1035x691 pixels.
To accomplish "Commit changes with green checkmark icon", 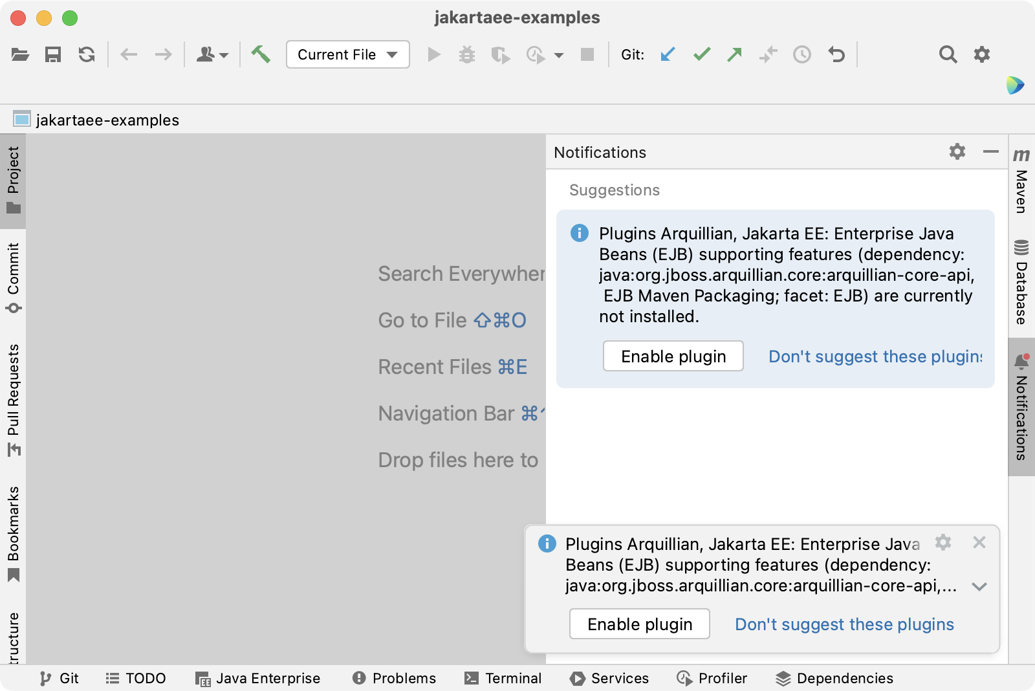I will click(702, 54).
